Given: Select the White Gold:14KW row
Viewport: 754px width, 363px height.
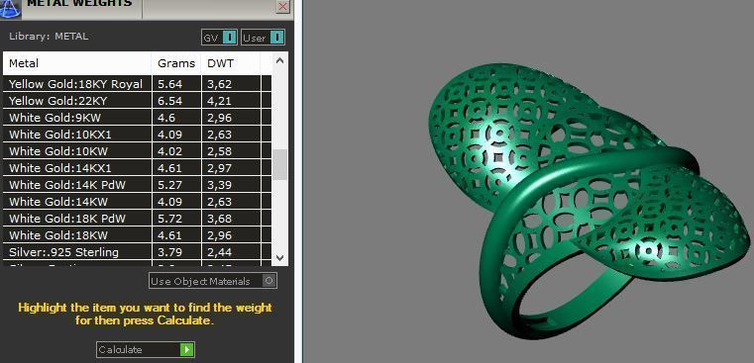Looking at the screenshot, I should [137, 202].
